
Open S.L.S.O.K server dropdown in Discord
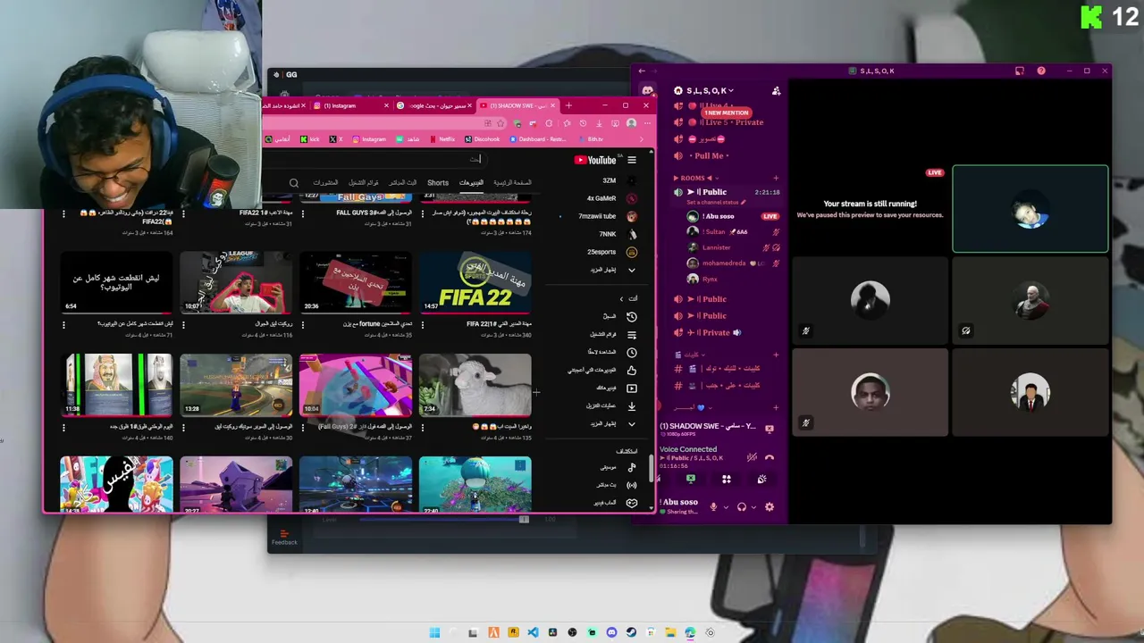[711, 91]
